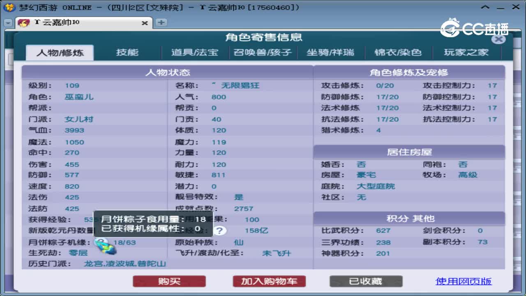Image resolution: width=526 pixels, height=296 pixels.
Task: Click the 成就点数 value 2757
Action: pos(244,209)
